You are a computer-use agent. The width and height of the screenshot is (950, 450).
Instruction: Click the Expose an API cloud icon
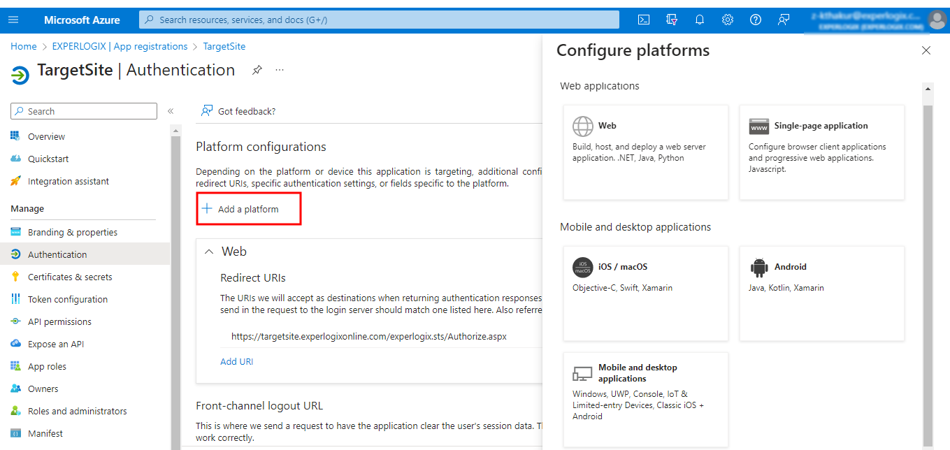pos(15,344)
